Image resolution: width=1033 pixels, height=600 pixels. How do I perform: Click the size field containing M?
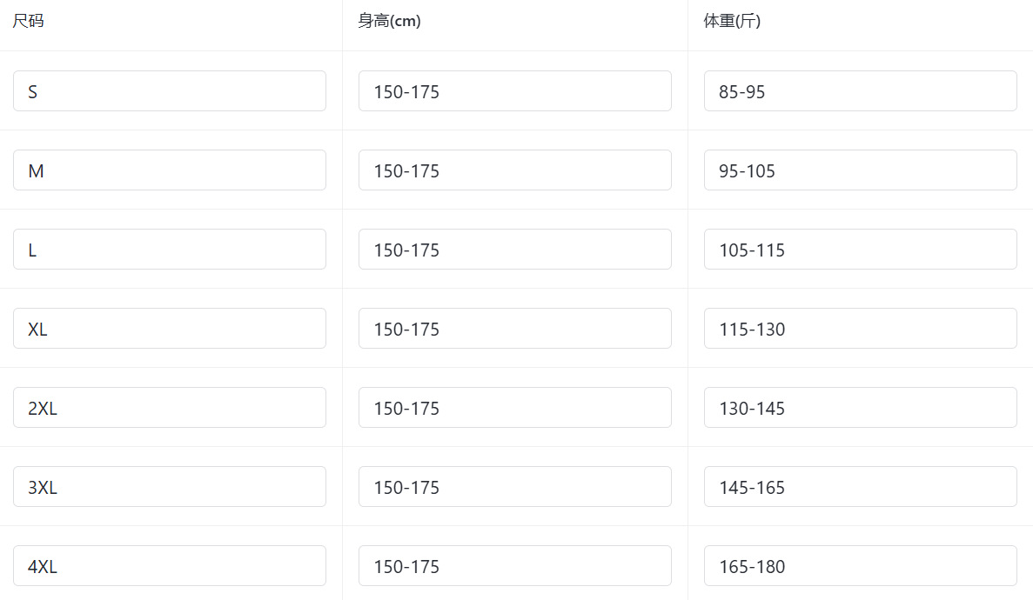coord(169,170)
